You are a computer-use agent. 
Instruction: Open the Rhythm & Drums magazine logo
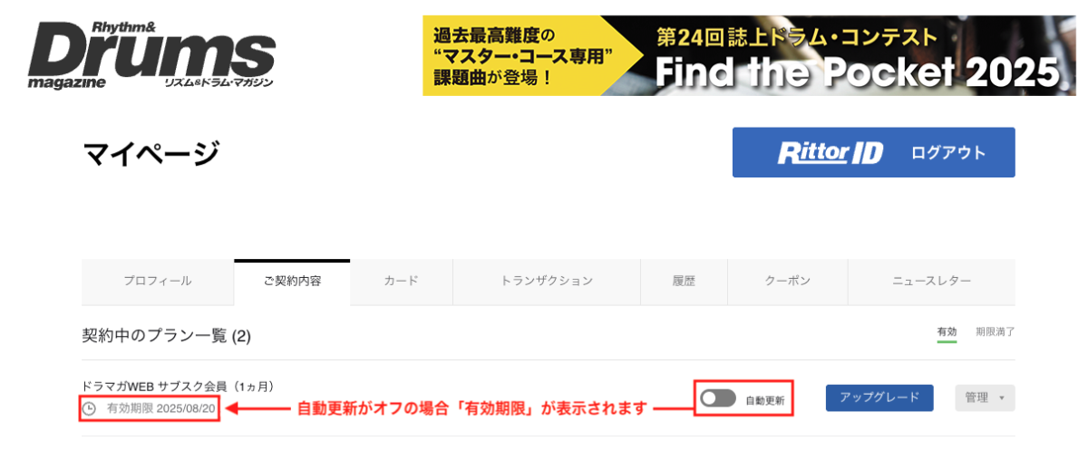[151, 55]
